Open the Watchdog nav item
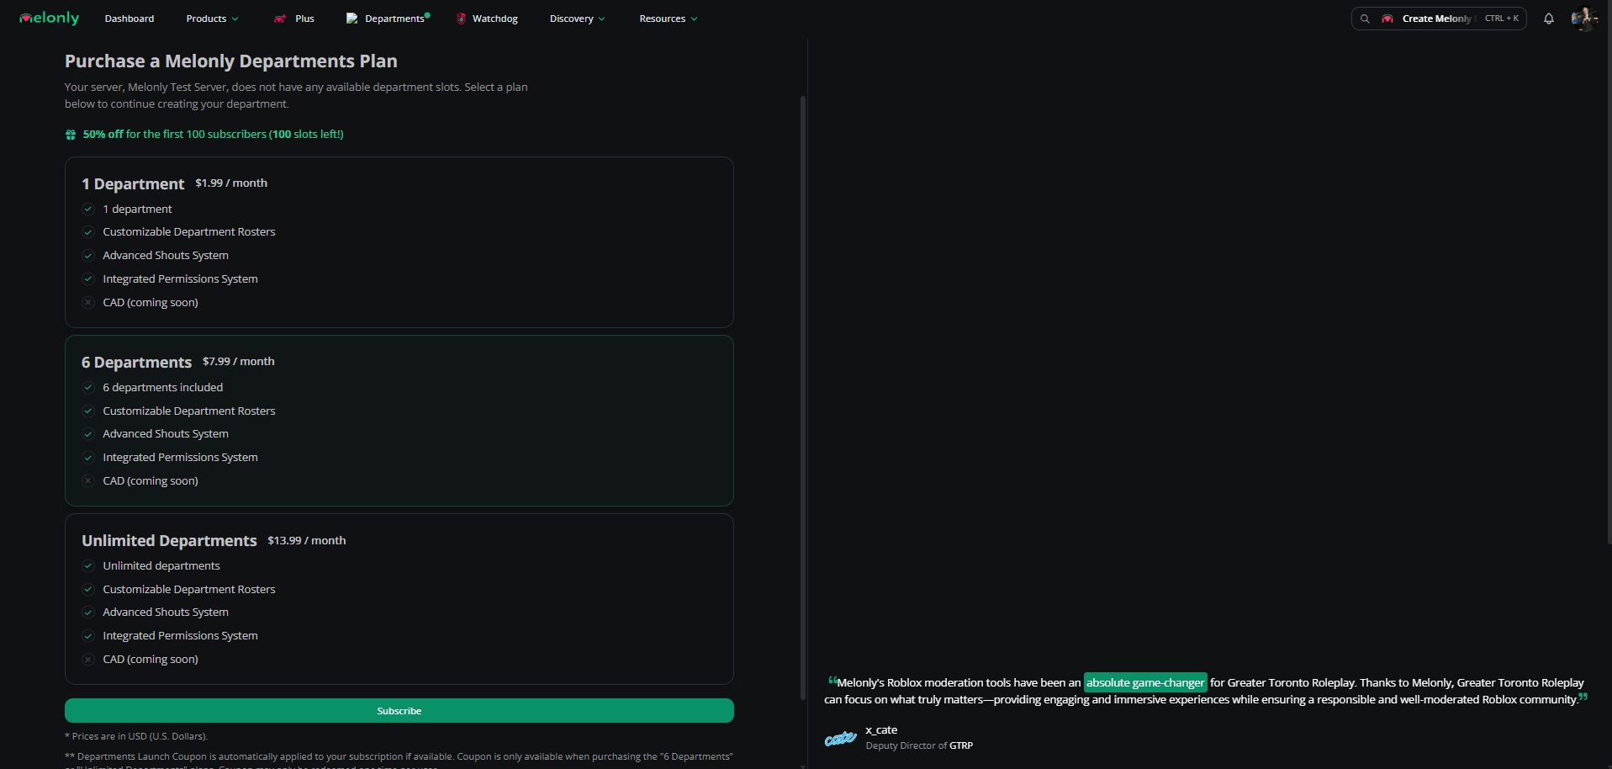1612x769 pixels. click(487, 19)
